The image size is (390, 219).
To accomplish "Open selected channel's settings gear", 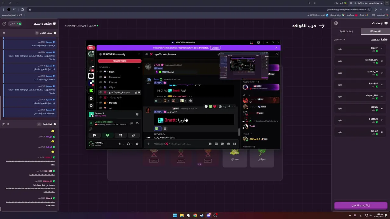I will pos(139,92).
